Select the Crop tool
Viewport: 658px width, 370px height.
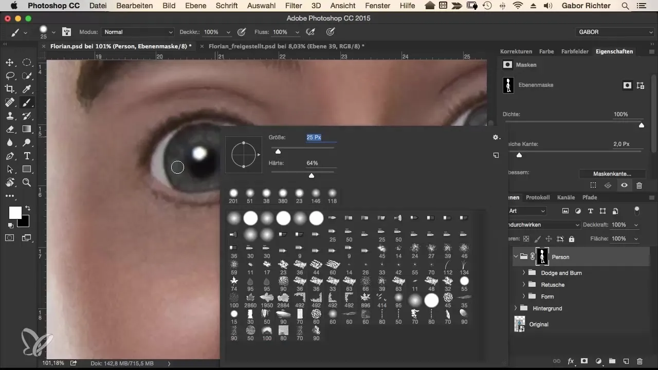coord(10,89)
